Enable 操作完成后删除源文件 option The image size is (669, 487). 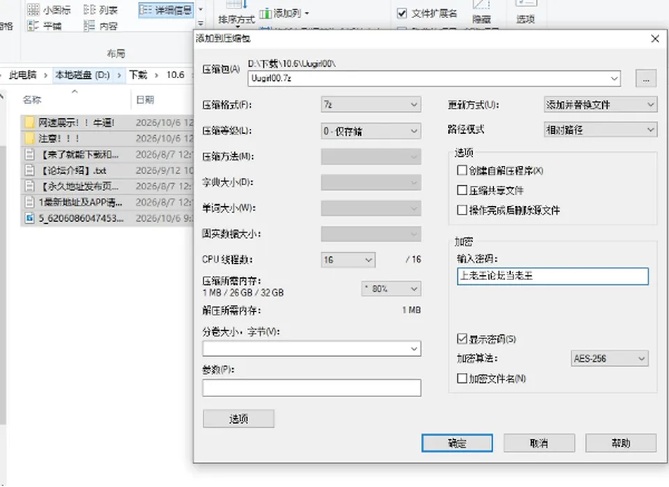(461, 210)
